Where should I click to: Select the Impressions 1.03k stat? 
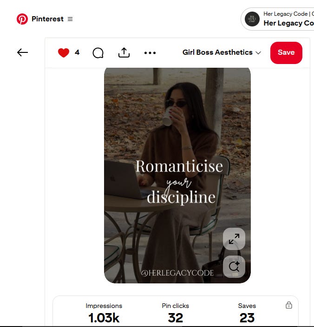point(104,313)
